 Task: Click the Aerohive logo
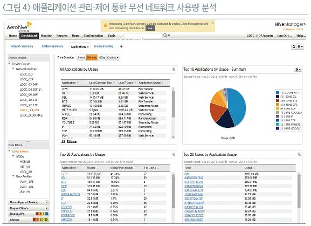coord(19,26)
